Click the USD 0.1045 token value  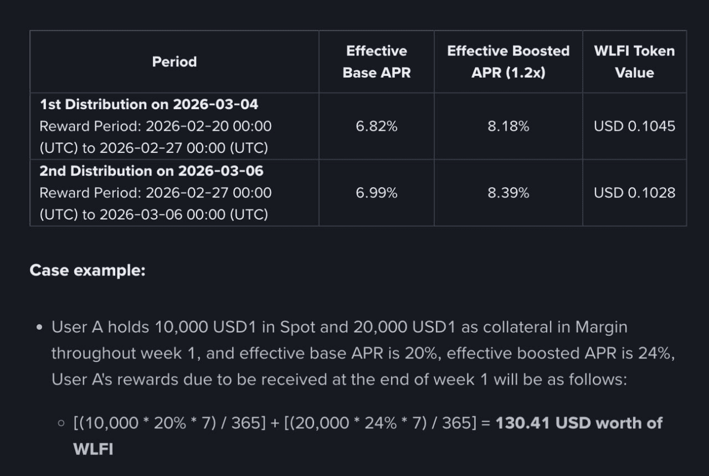coord(634,126)
